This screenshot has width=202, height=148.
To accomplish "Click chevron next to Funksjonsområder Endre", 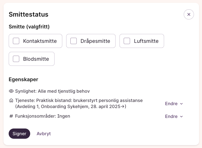I will 181,117.
